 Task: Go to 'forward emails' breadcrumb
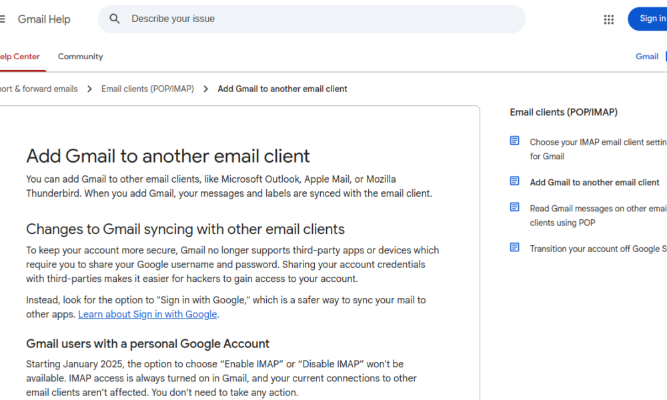point(39,89)
